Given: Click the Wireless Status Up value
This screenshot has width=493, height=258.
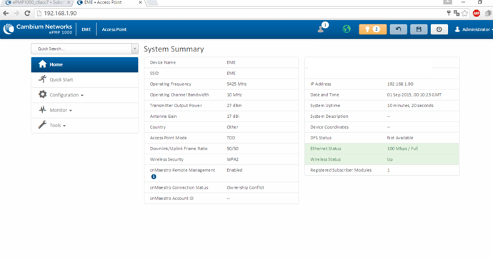Looking at the screenshot, I should point(390,159).
